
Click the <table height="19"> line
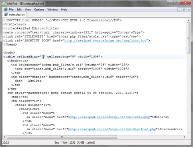pyautogui.click(x=33, y=105)
